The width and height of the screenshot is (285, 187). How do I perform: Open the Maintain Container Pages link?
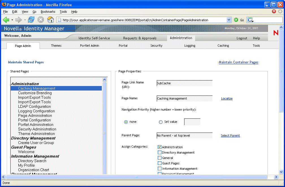point(238,62)
